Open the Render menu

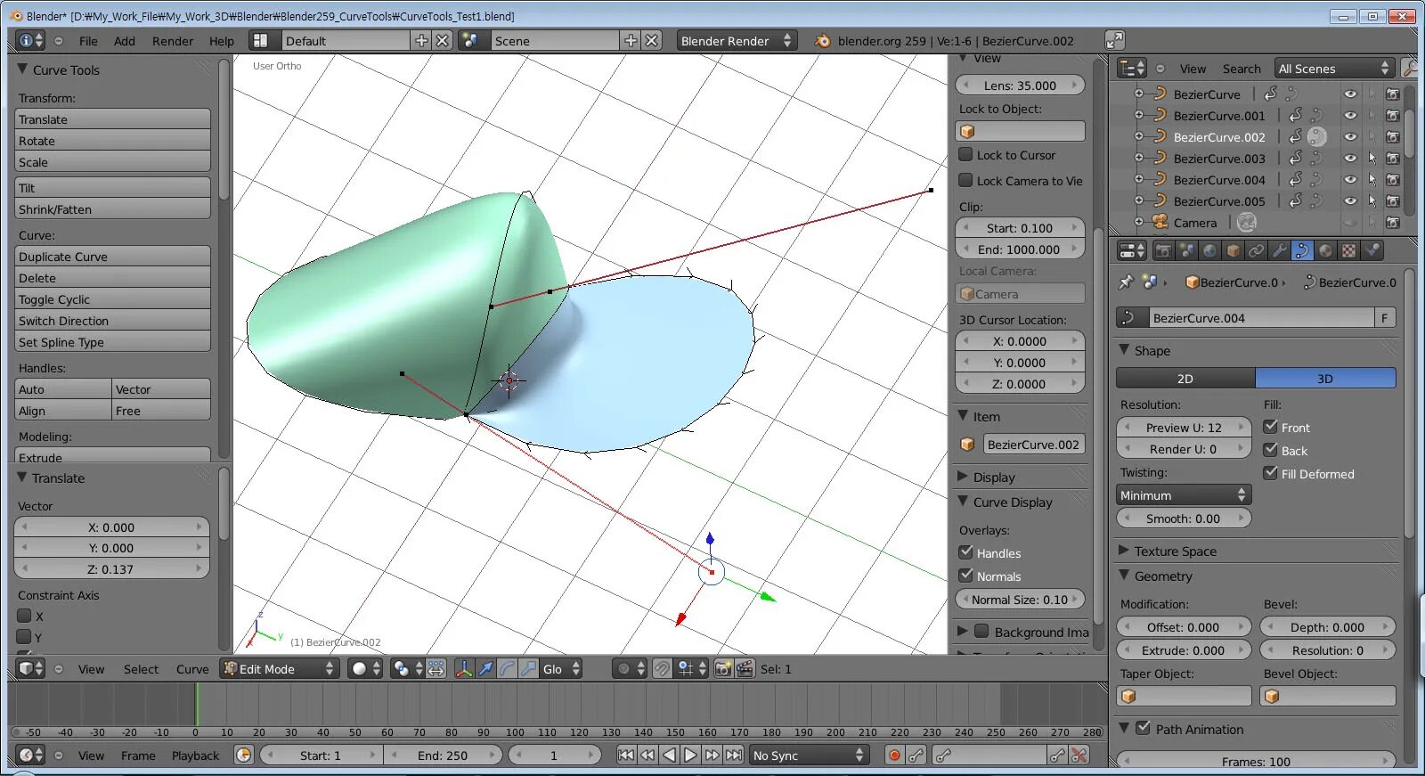click(173, 41)
